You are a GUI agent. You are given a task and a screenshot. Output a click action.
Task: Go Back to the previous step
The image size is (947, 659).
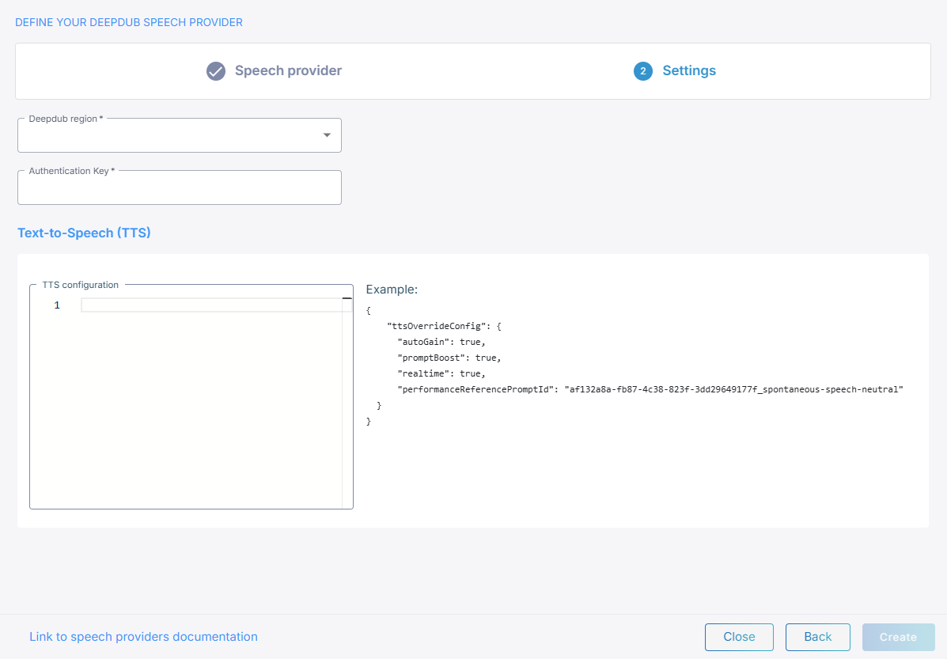click(x=818, y=637)
